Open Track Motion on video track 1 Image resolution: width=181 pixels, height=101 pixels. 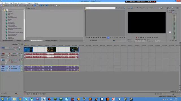(12, 48)
